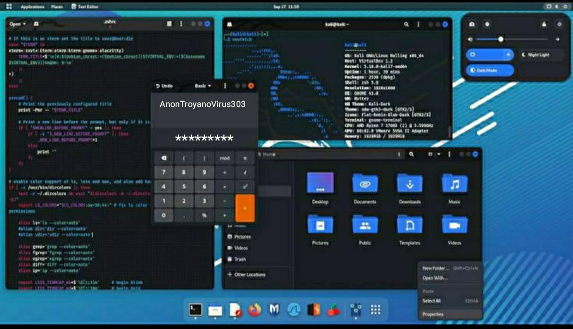Open the Desktop folder thumbnail
Screen dimensions: 573x329
coord(320,183)
